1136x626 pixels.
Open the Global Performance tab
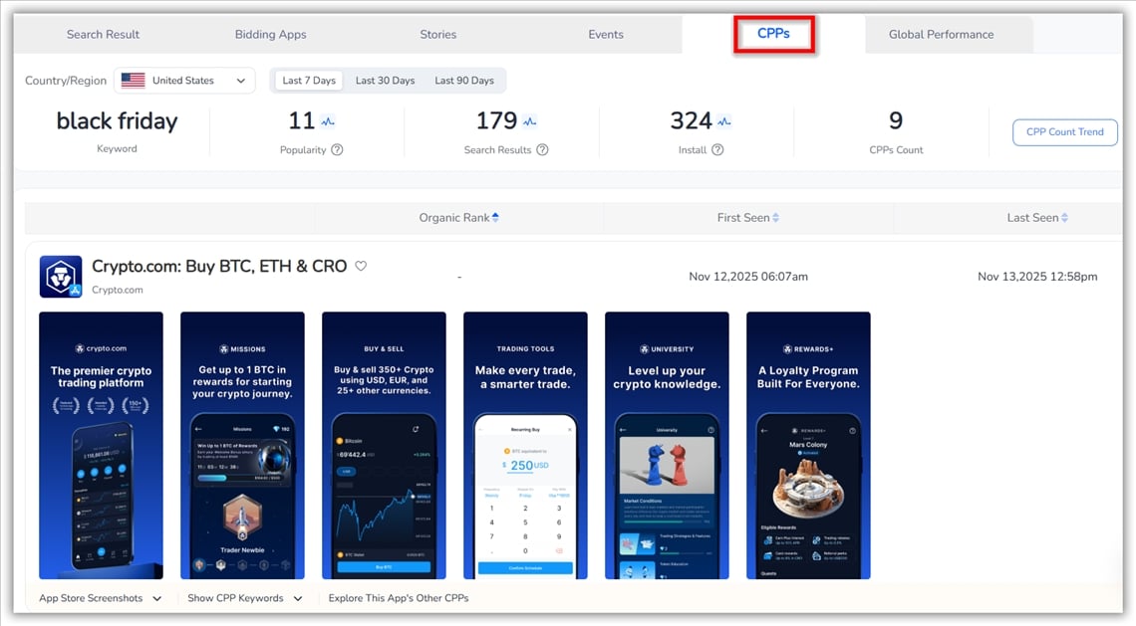point(941,34)
